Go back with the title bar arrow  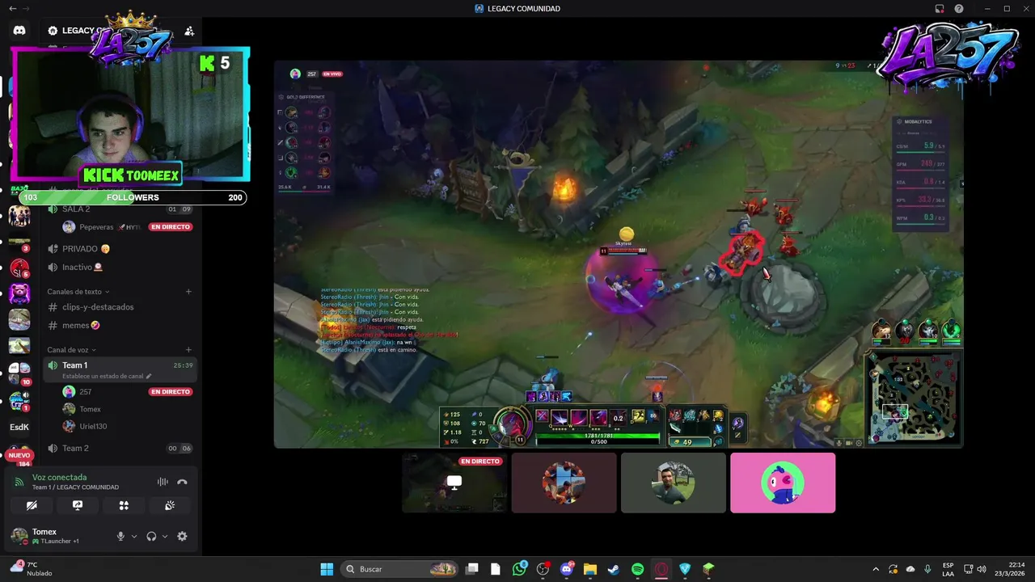(x=11, y=8)
